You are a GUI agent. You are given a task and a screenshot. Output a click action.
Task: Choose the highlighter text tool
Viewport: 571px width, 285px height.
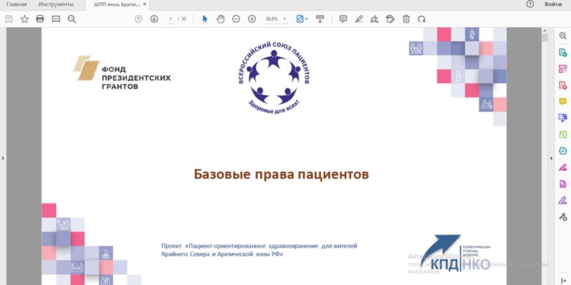[359, 19]
